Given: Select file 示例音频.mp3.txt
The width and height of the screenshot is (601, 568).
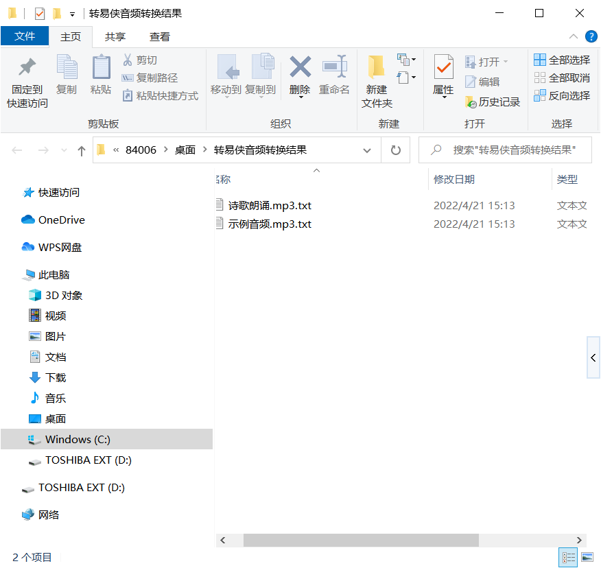Looking at the screenshot, I should click(x=270, y=224).
